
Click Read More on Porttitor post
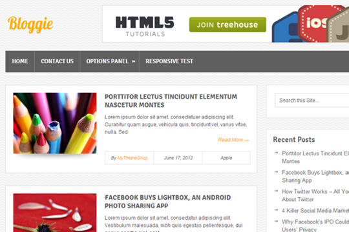pos(233,140)
